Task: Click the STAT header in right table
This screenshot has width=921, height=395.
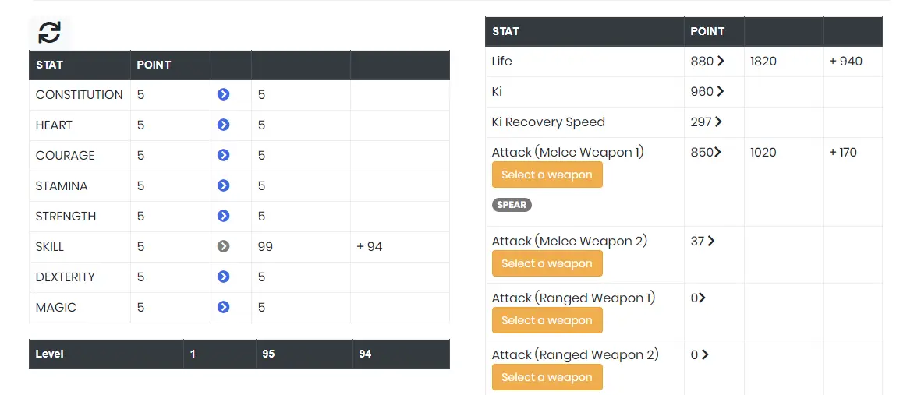Action: click(505, 31)
